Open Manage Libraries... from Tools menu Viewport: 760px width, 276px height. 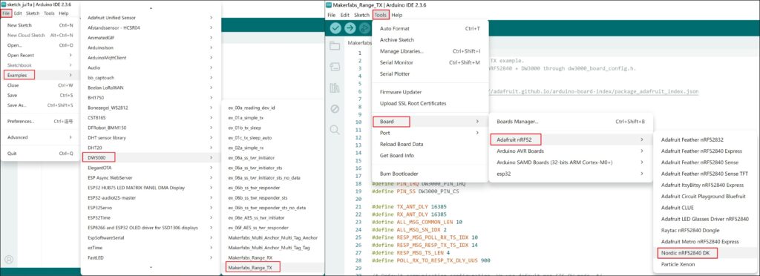pos(430,51)
